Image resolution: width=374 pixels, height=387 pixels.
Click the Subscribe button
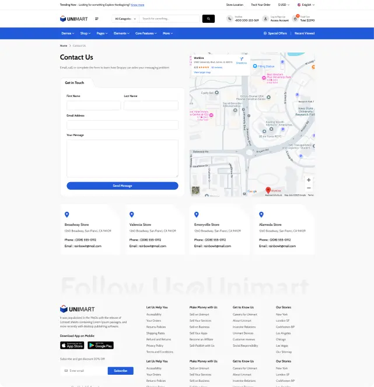coord(120,371)
